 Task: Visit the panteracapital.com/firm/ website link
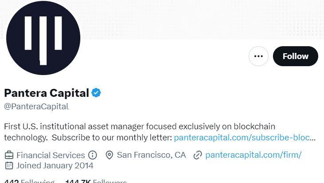tap(253, 155)
